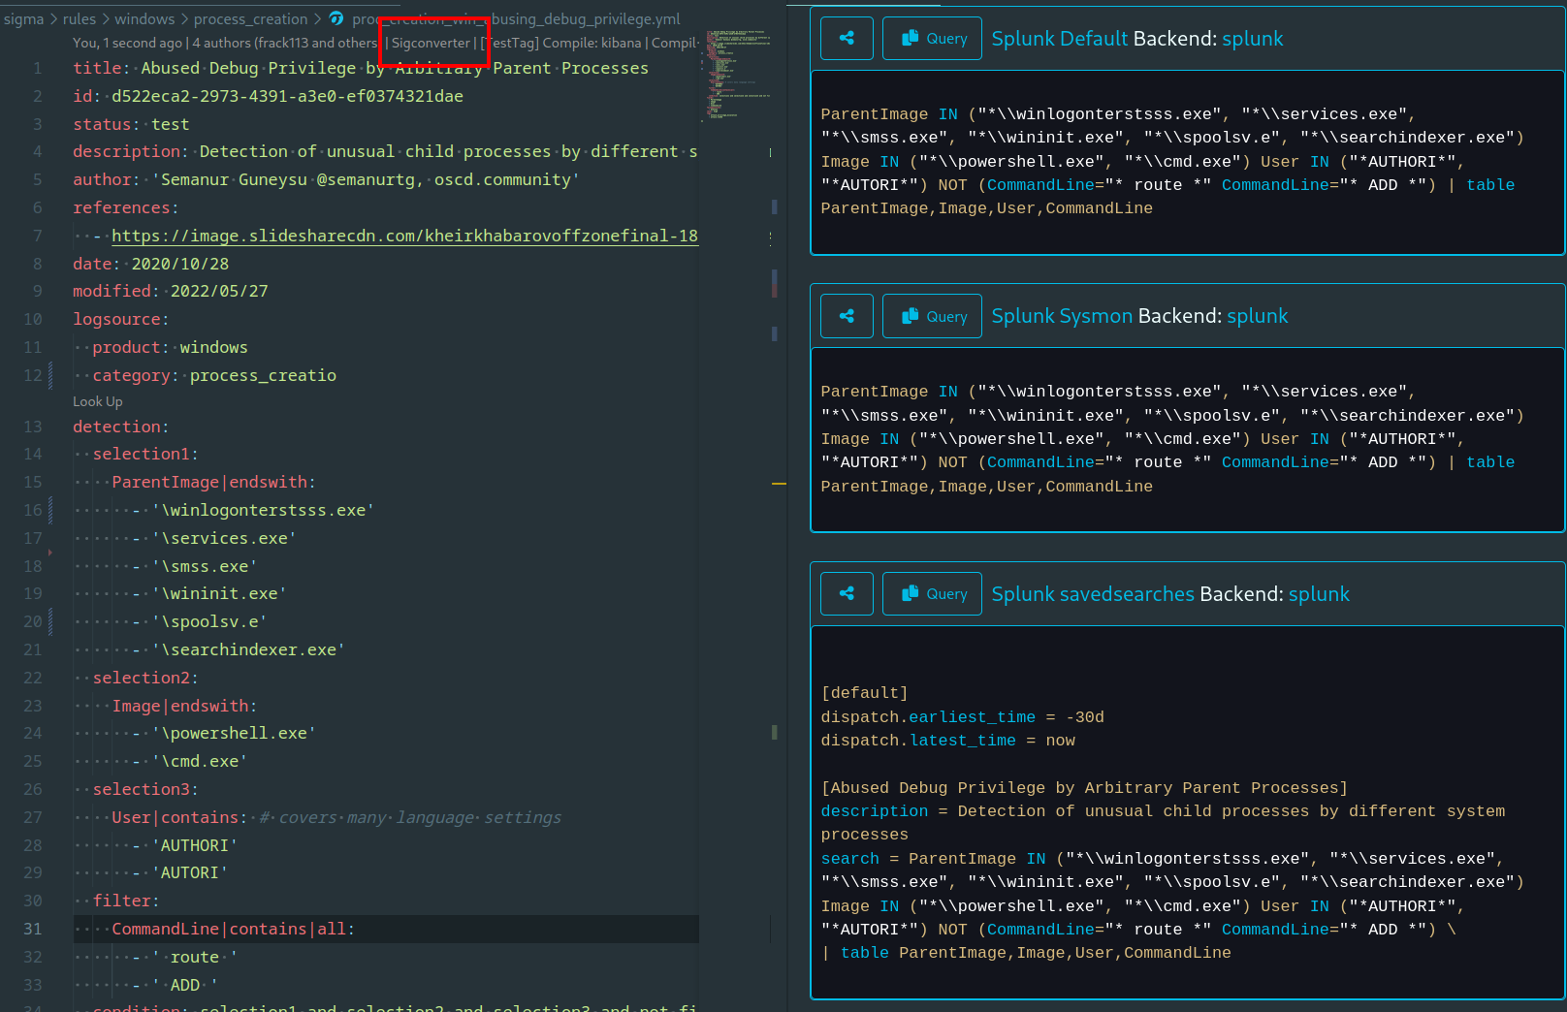Click the 'detection:' key

[120, 427]
